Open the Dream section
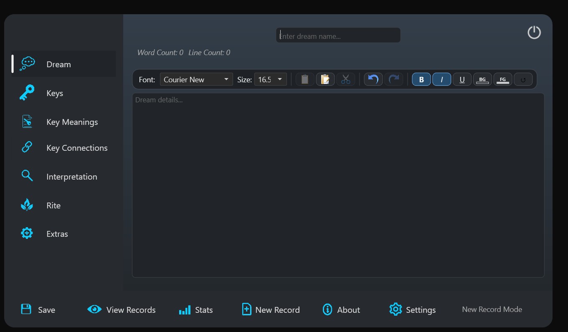The height and width of the screenshot is (332, 568). pos(63,64)
